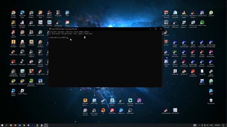Select the Blender desktop icon
This screenshot has height=127, width=227.
coord(184,72)
